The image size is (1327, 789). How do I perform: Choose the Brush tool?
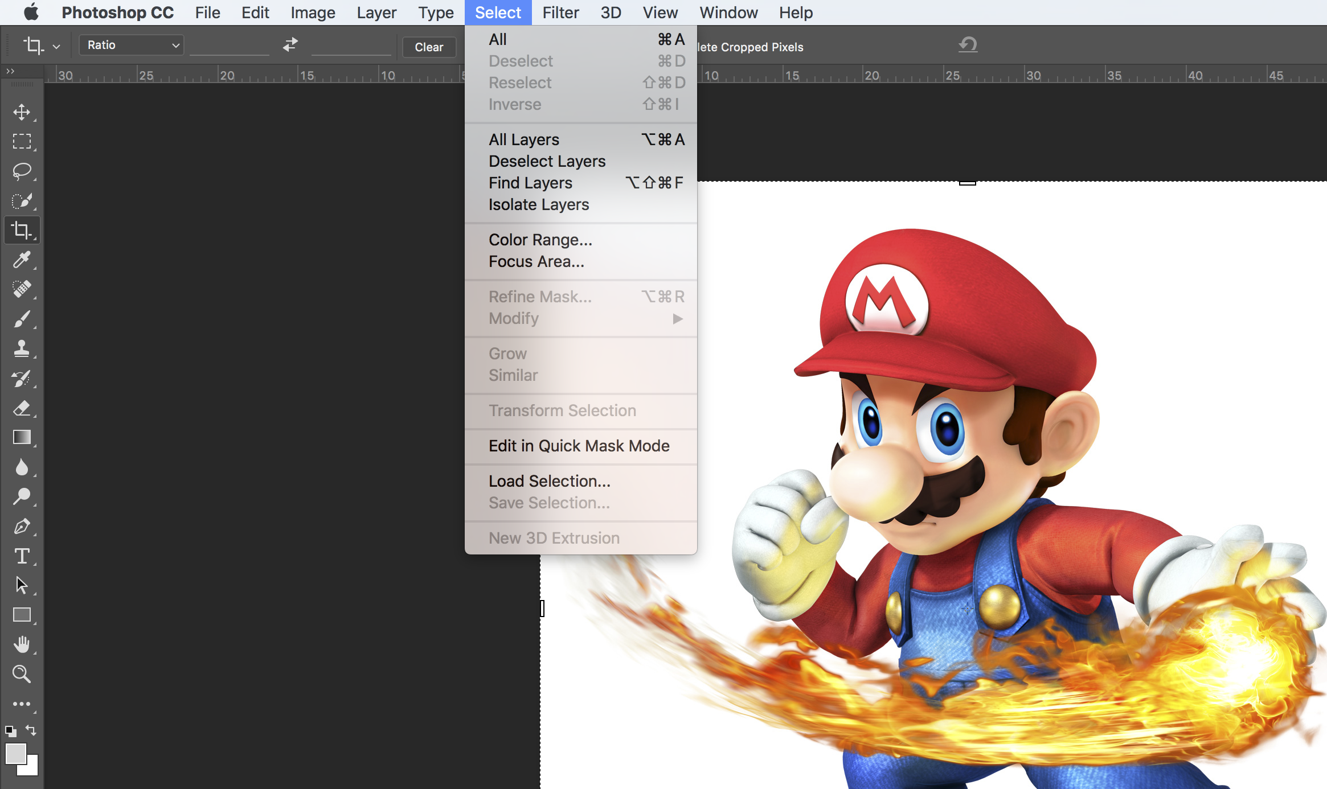pos(22,319)
